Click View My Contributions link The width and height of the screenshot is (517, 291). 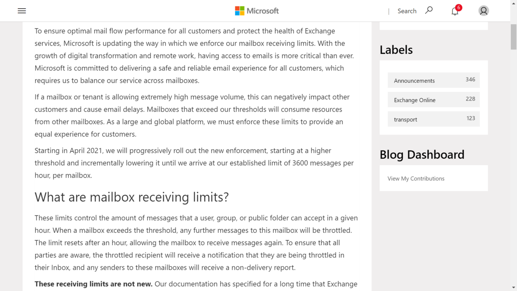pos(416,178)
